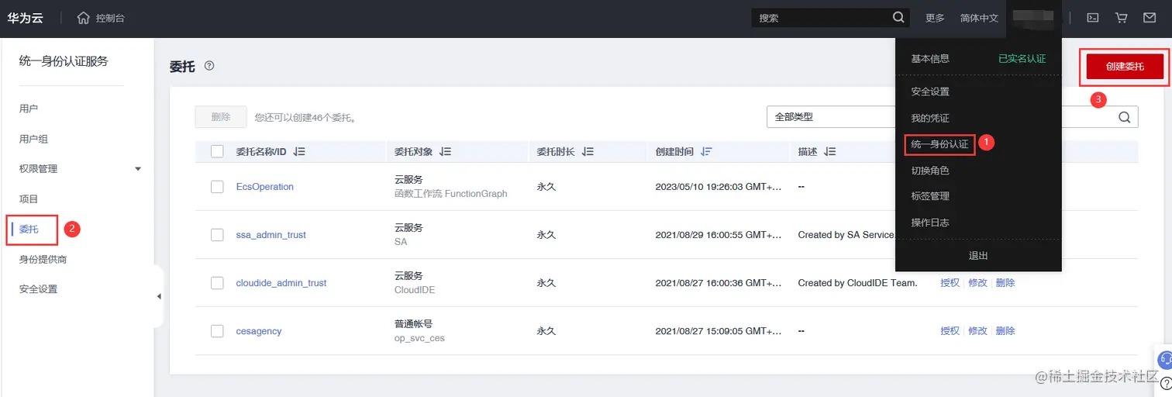Check the cesagency row checkbox
Screen dimensions: 1172x397
coord(217,331)
